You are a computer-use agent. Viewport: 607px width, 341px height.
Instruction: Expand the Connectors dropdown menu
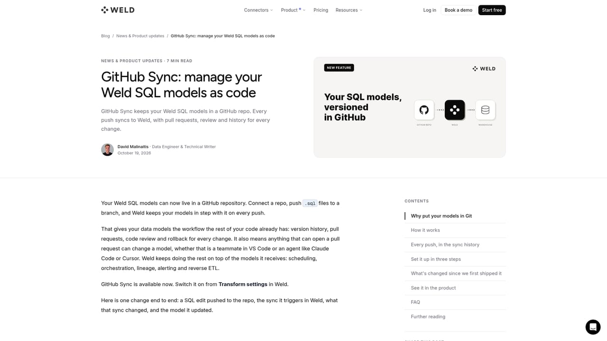258,10
